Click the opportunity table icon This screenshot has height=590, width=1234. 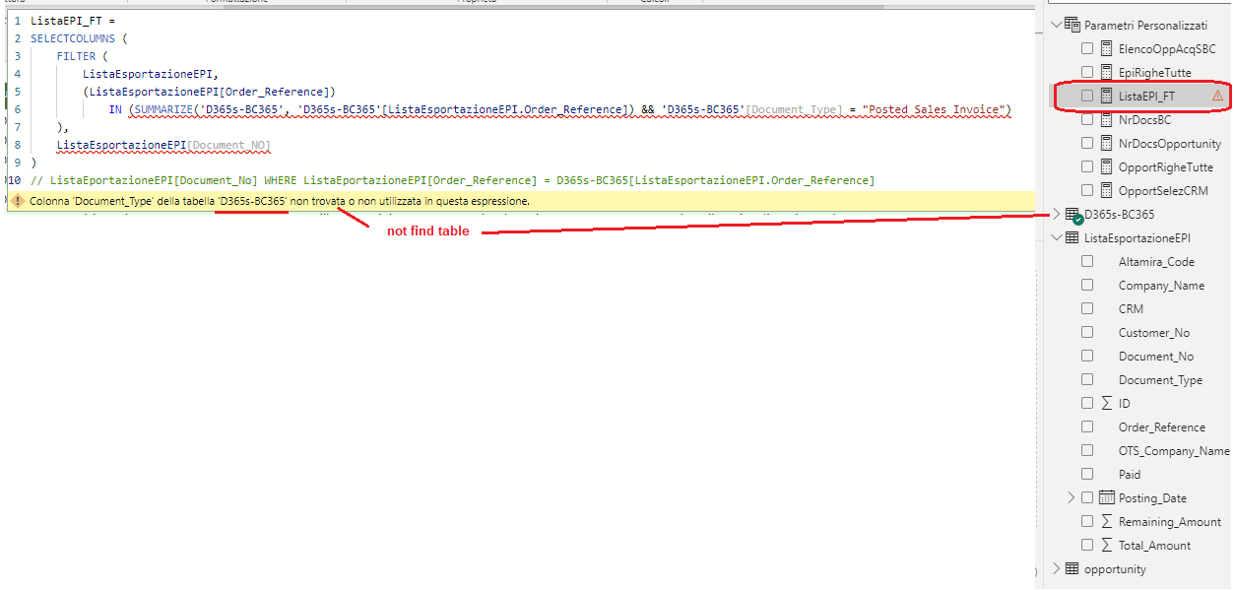point(1072,568)
